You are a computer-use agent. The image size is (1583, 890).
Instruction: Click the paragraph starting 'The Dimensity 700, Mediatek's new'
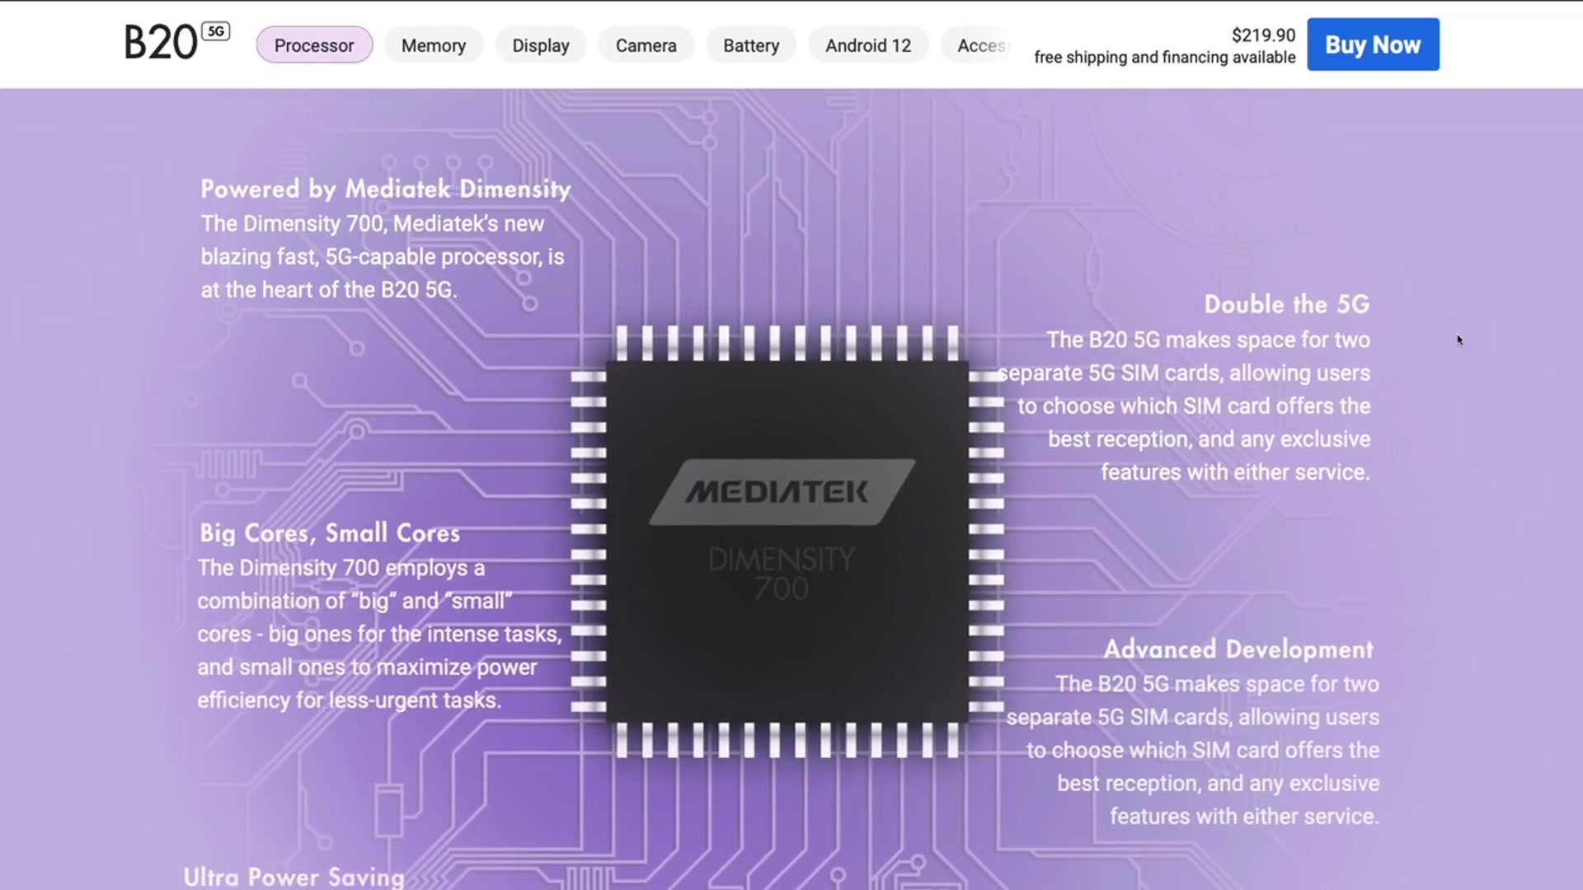pos(383,257)
